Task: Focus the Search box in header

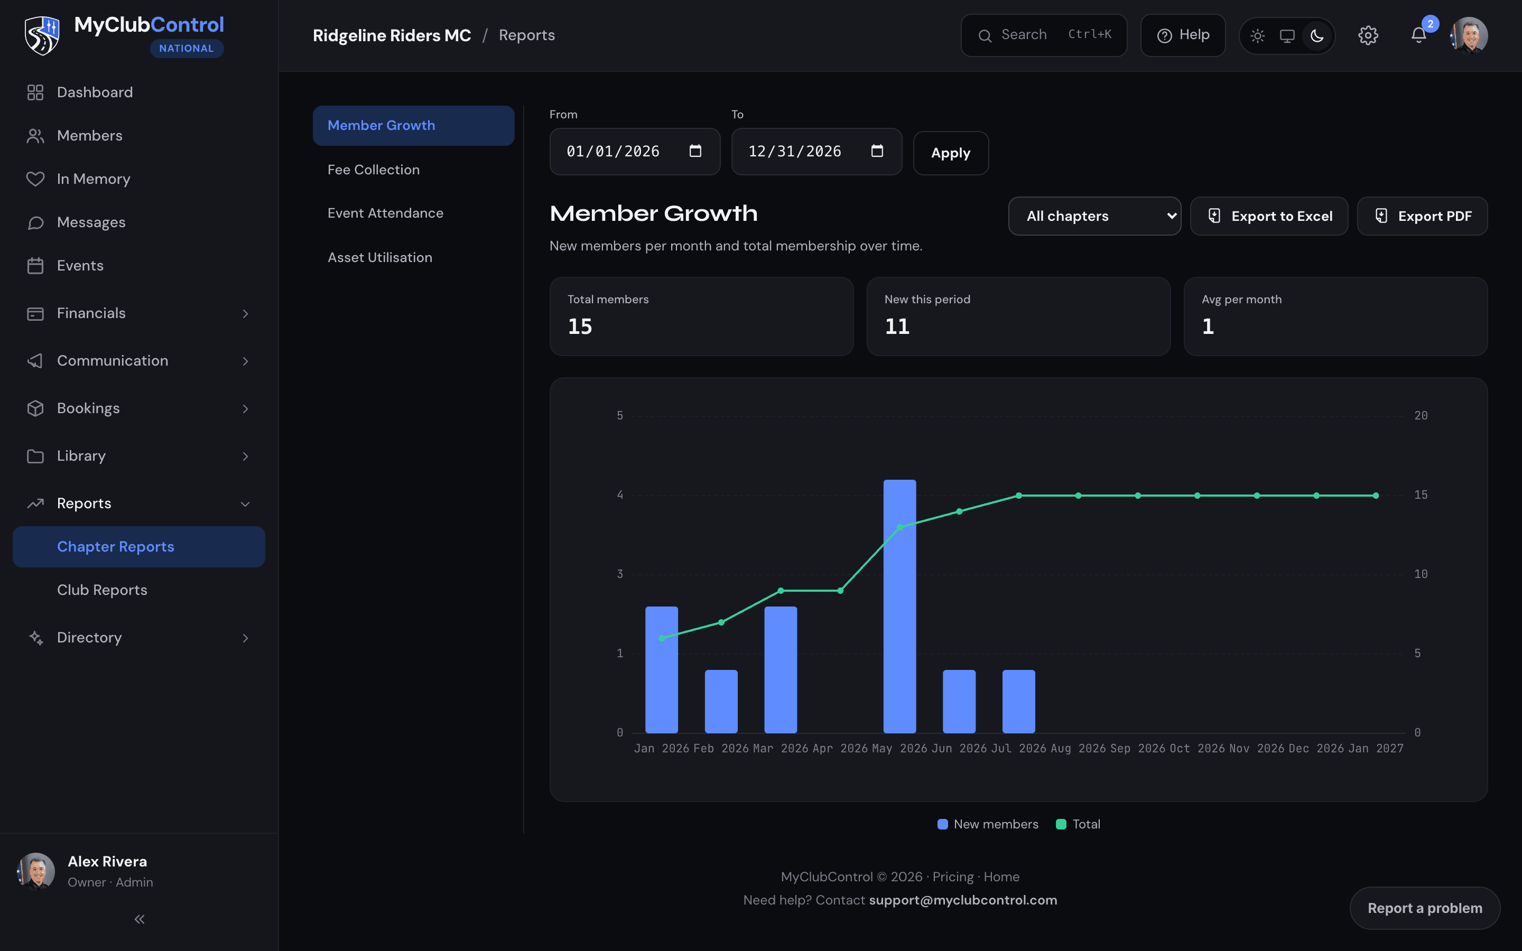Action: 1044,35
